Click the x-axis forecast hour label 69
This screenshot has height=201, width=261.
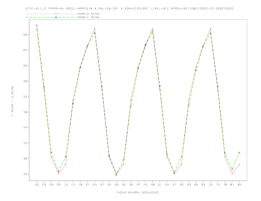coord(203,185)
